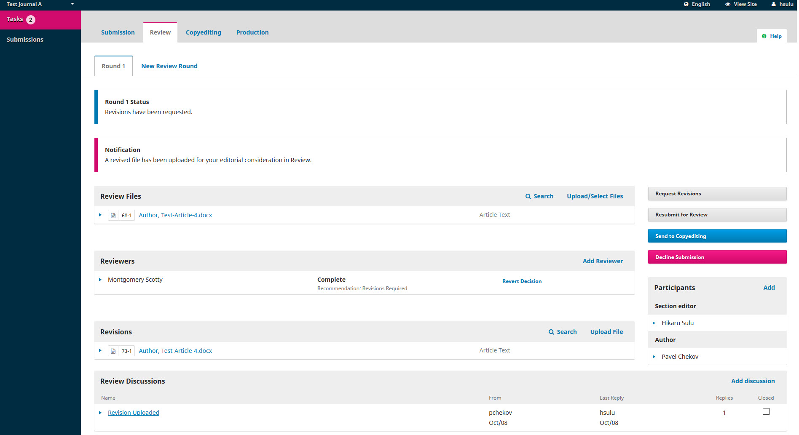Select Submissions in the sidebar
The height and width of the screenshot is (435, 799).
pyautogui.click(x=25, y=39)
